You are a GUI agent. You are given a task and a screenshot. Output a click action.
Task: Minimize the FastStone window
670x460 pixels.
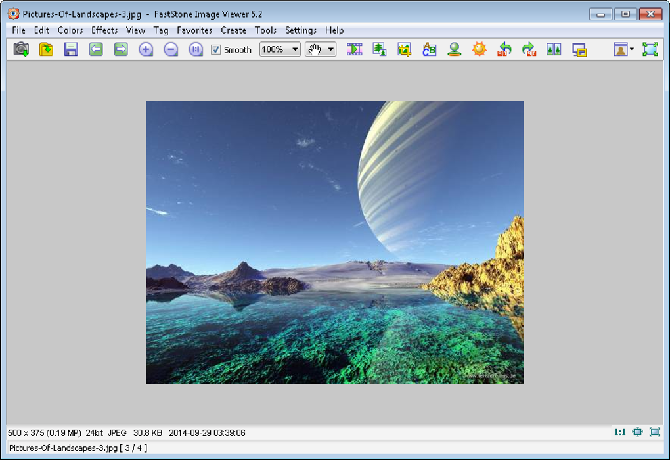[600, 14]
